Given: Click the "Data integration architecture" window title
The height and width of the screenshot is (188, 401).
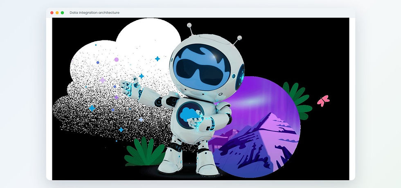Looking at the screenshot, I should point(95,13).
